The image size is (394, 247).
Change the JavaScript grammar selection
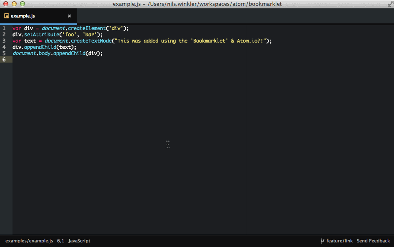click(x=79, y=241)
